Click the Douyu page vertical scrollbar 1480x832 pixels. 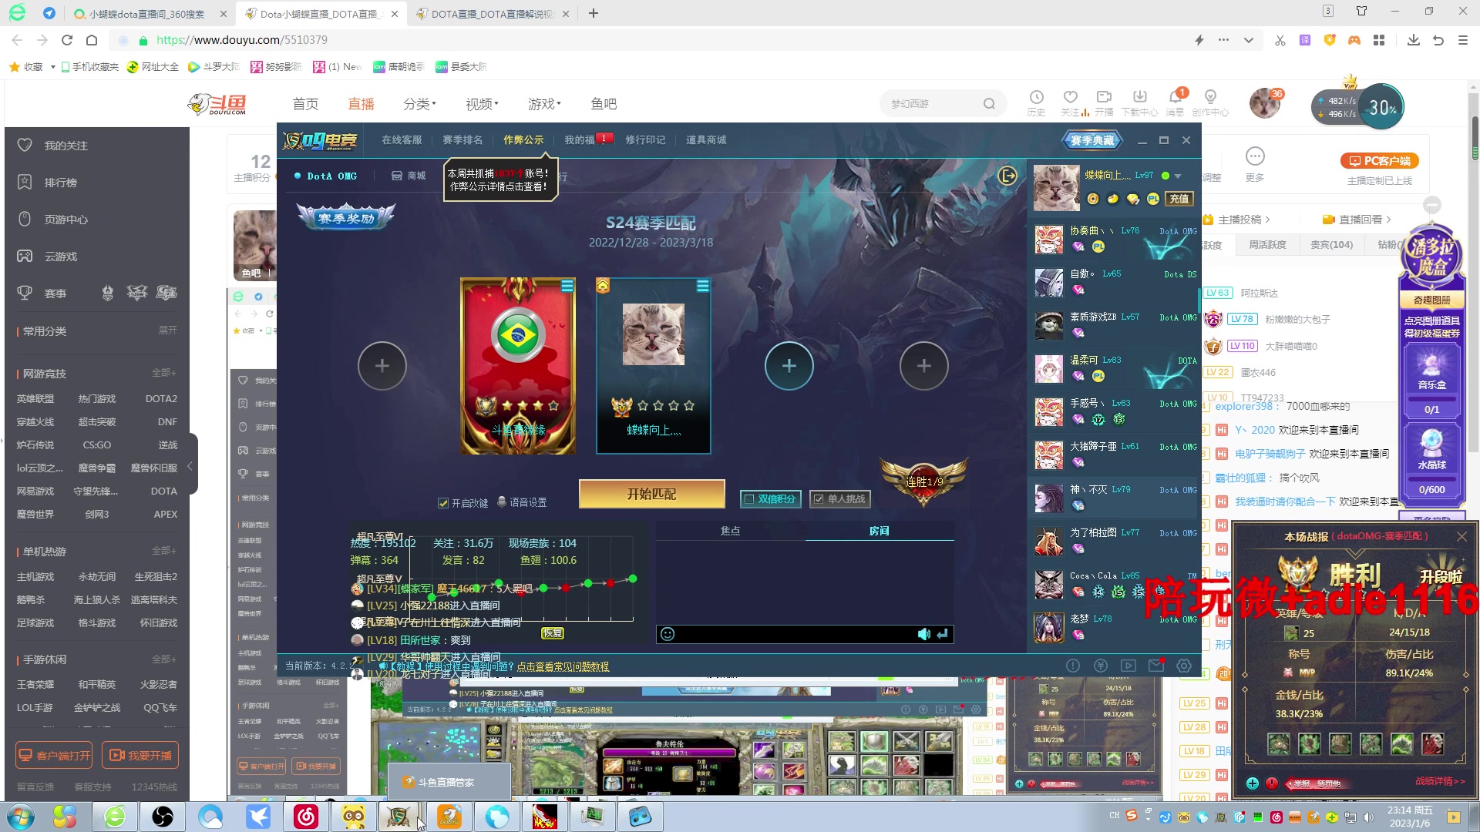coord(1475,139)
